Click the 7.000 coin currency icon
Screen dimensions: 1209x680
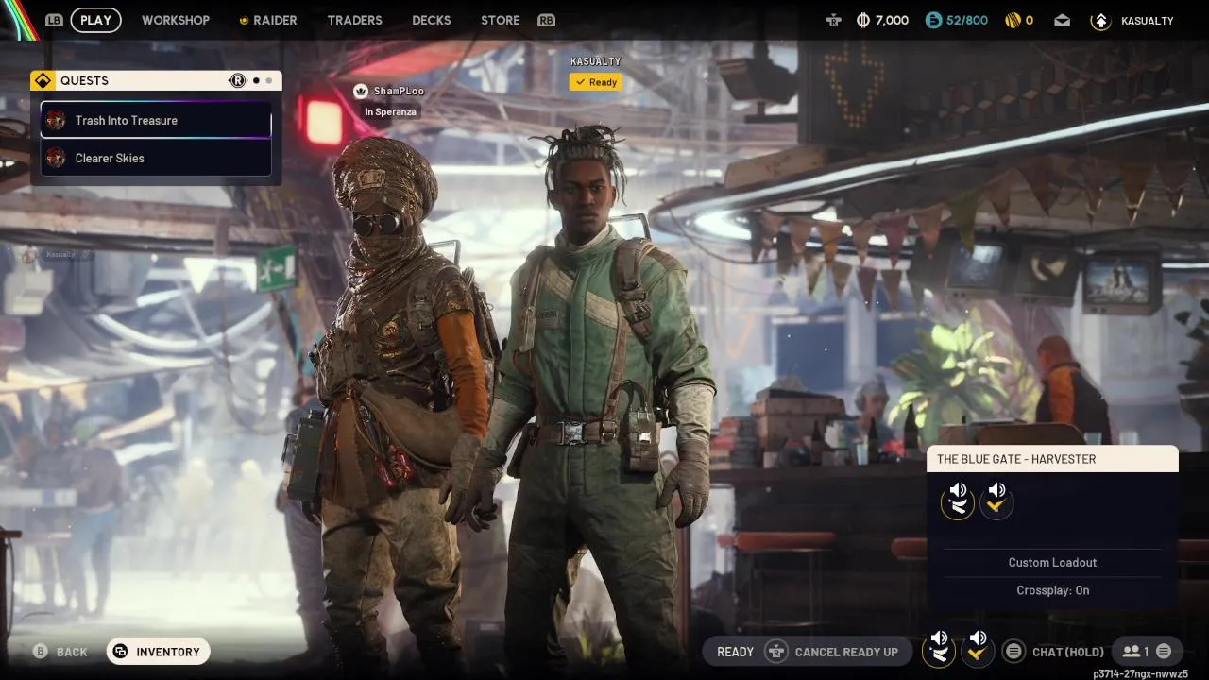(x=862, y=20)
